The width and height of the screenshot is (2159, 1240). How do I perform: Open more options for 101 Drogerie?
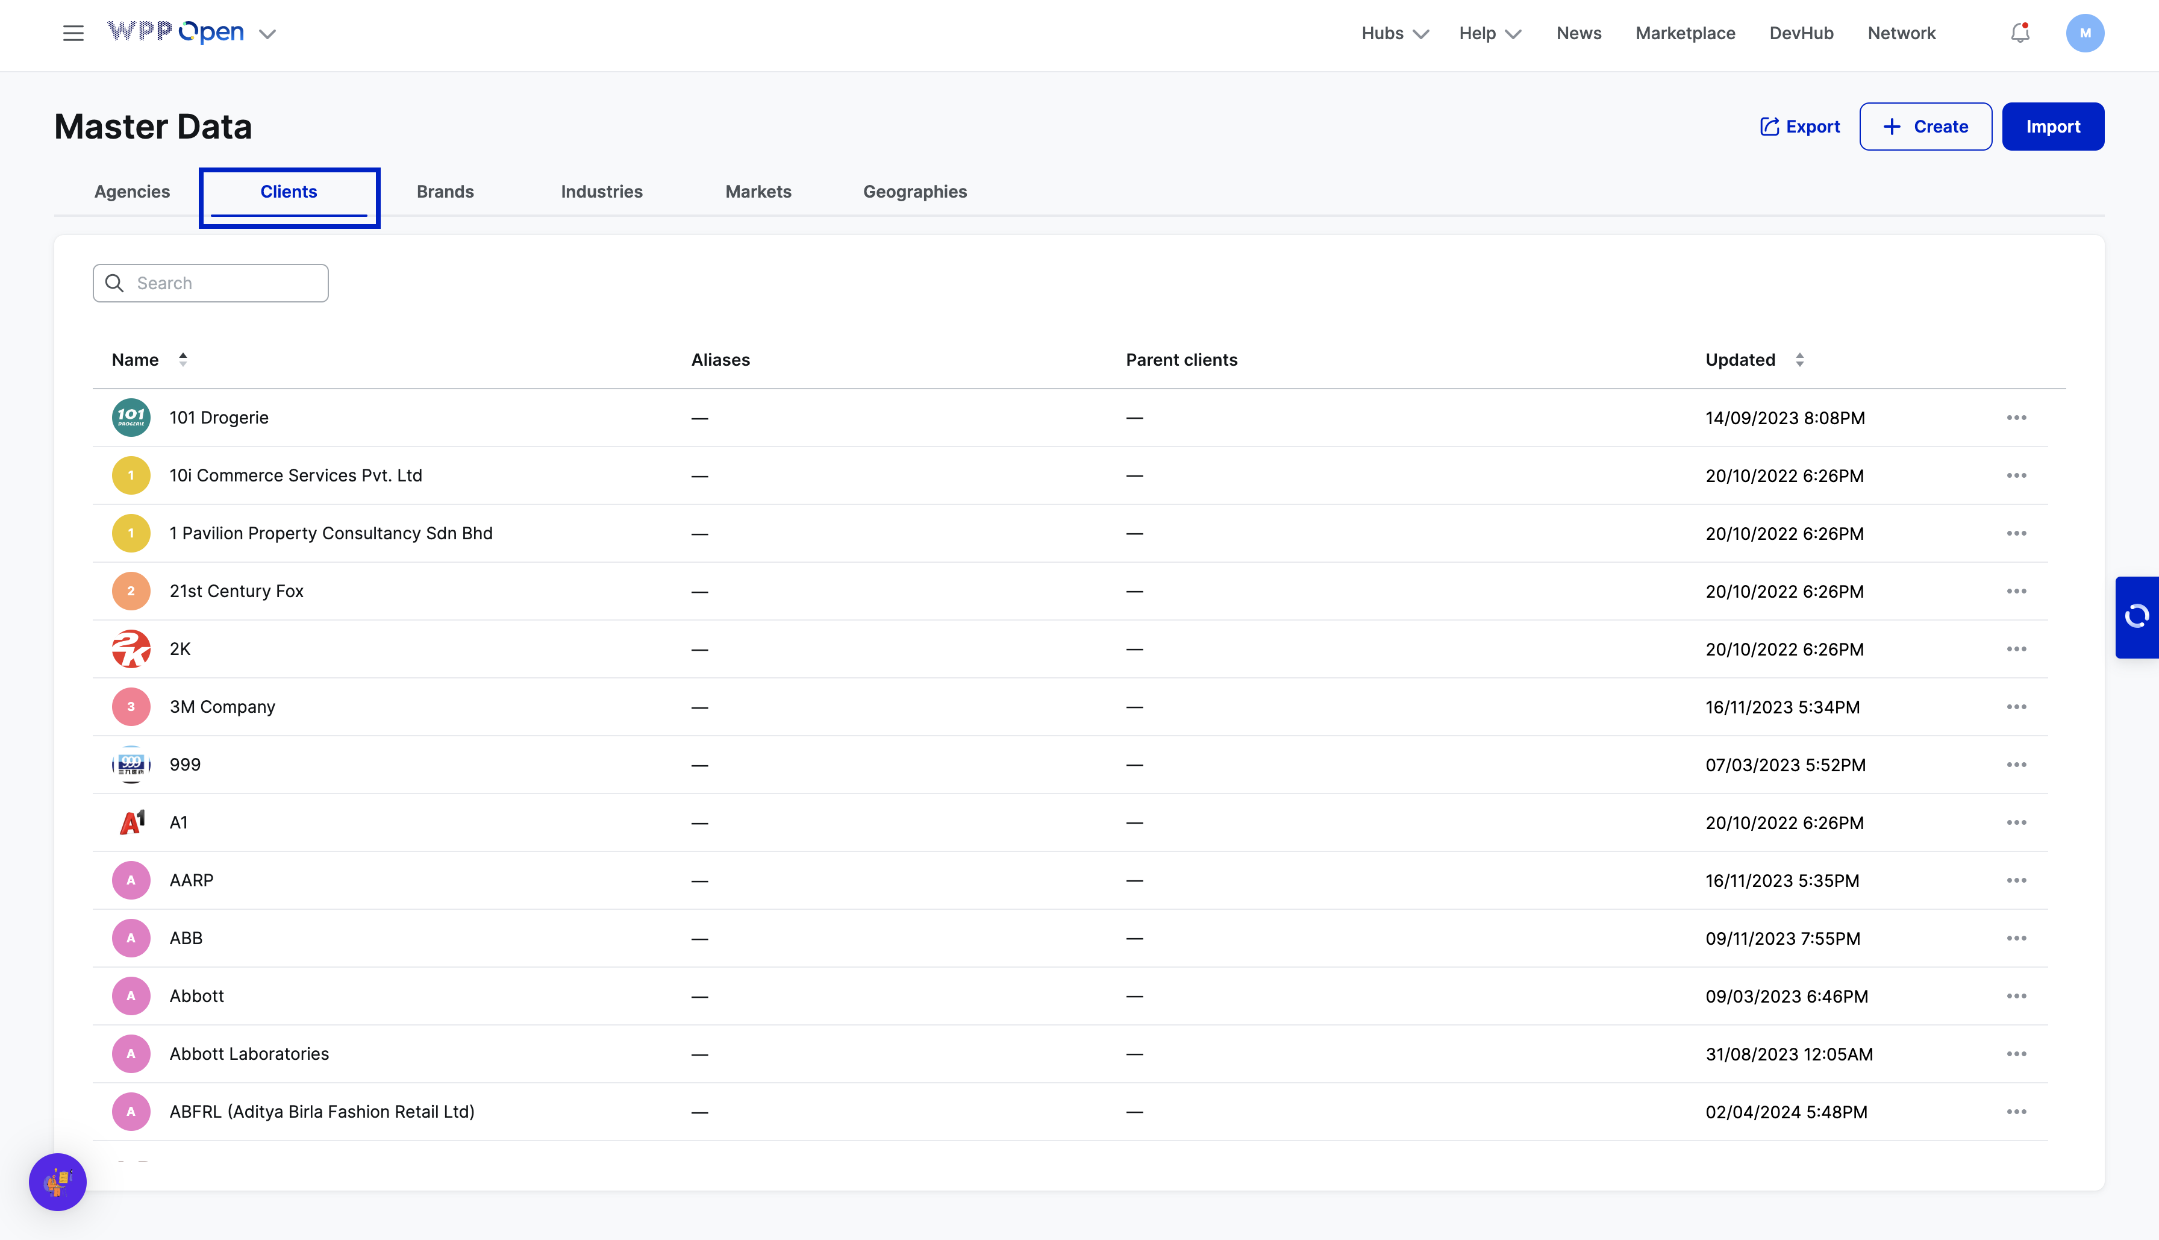point(2016,418)
